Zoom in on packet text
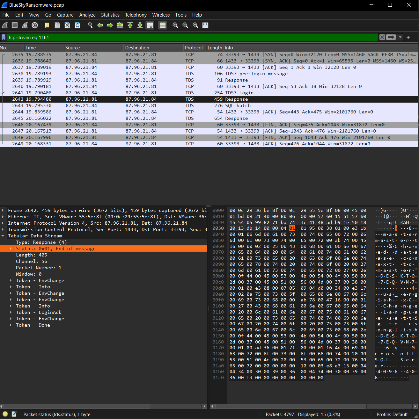Screen dimensions: 419x419 pos(175,25)
